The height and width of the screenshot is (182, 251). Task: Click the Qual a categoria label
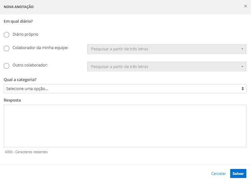click(x=20, y=80)
